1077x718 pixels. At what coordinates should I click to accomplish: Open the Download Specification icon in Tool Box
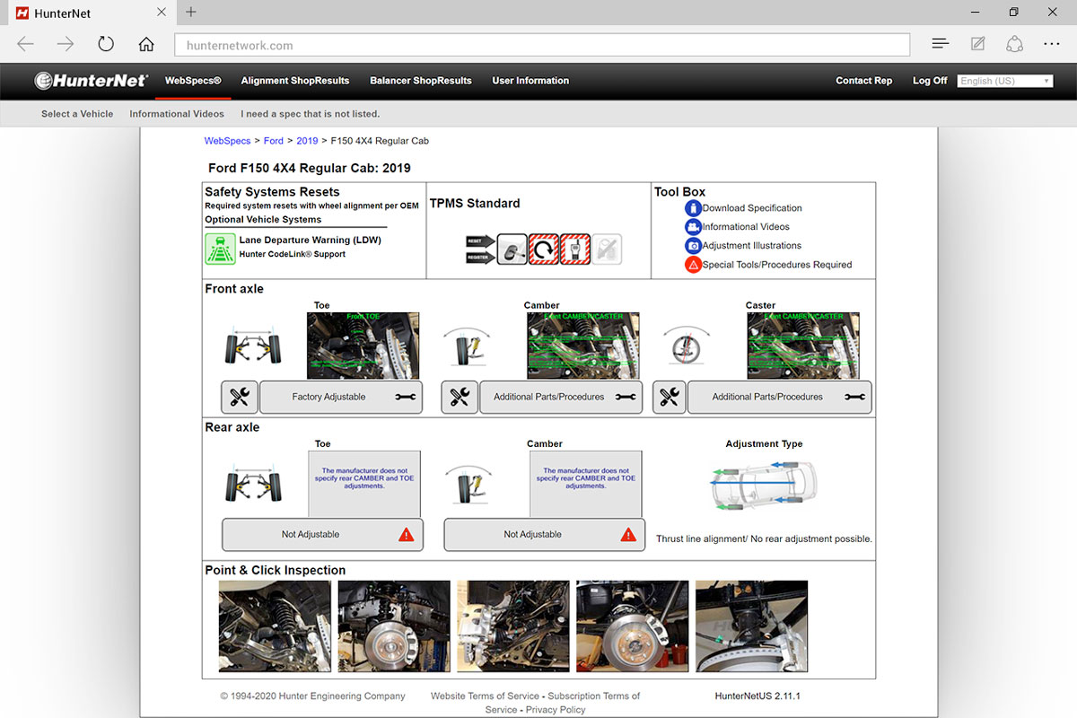693,207
